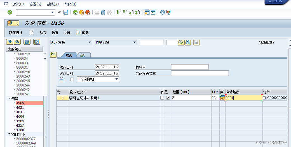The image size is (291, 147).
Task: Select row 1 line number button
Action: 63,98
